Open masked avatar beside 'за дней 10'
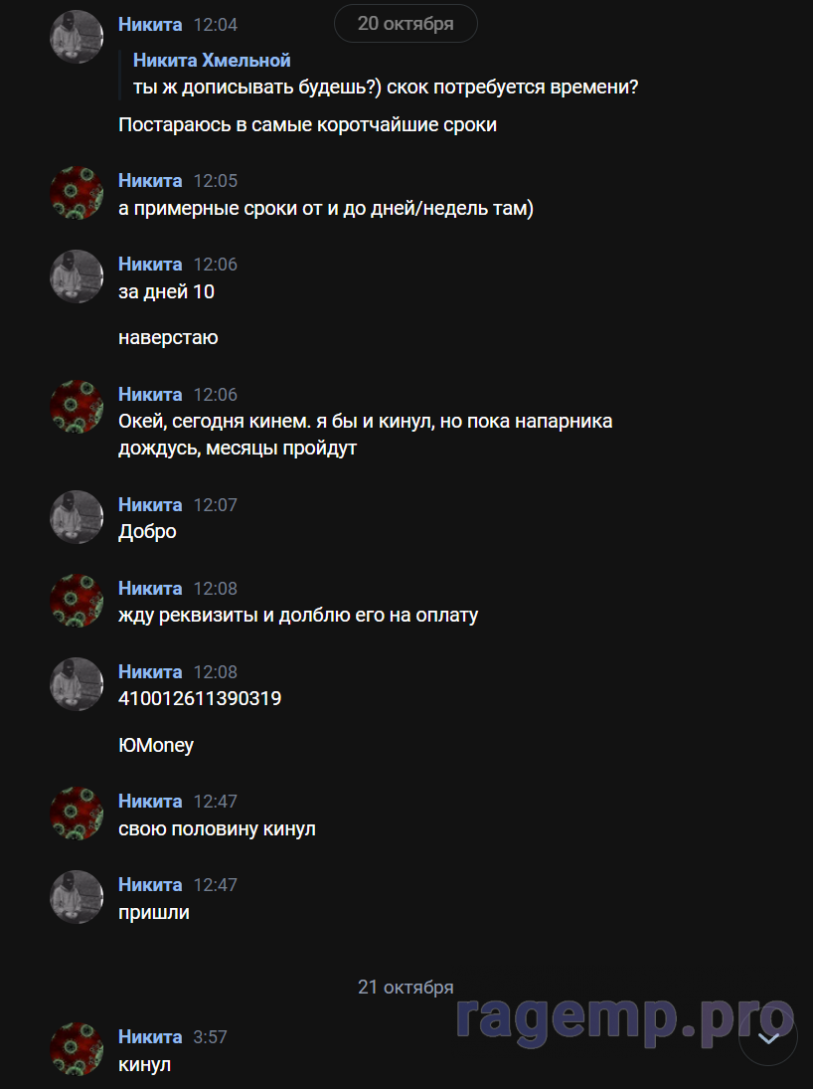 click(x=77, y=276)
